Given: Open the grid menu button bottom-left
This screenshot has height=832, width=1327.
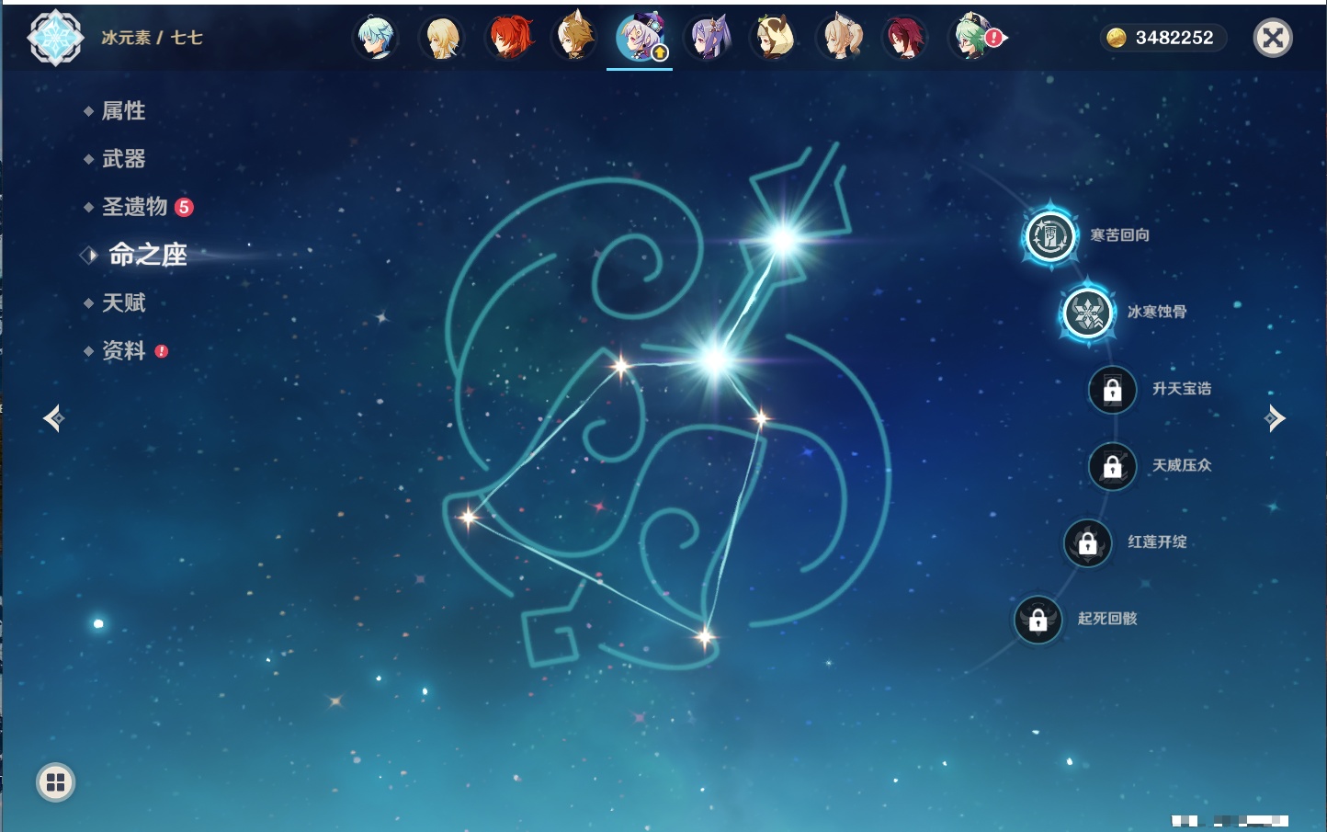Looking at the screenshot, I should pyautogui.click(x=55, y=782).
